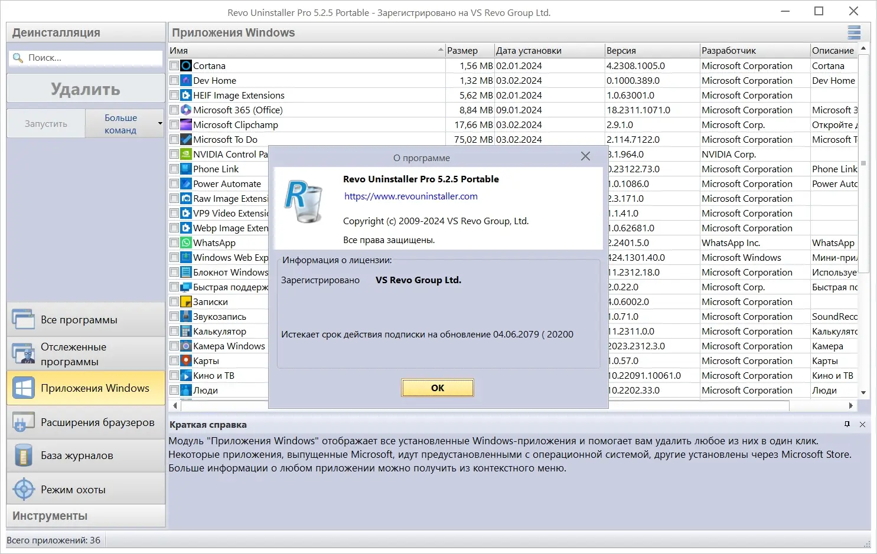Click the Записки sticky notes icon
877x554 pixels.
click(186, 301)
